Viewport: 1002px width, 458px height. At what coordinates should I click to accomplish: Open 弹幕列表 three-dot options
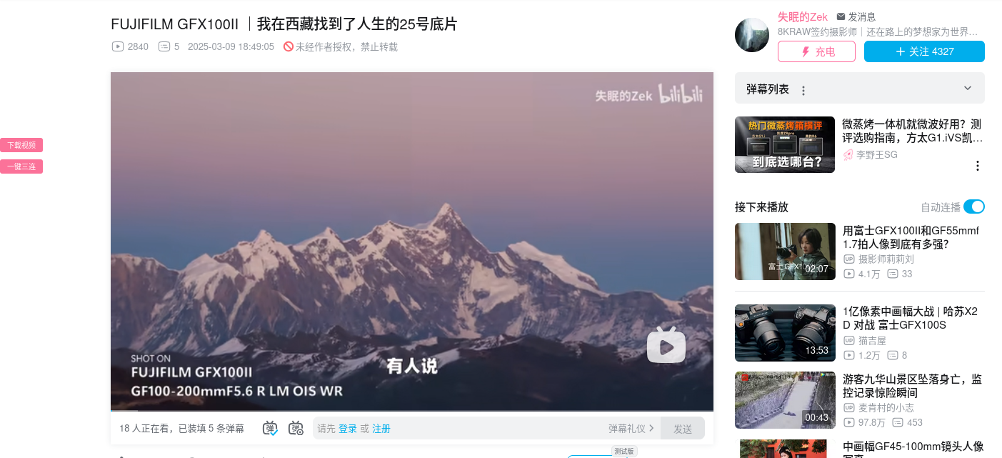tap(803, 91)
